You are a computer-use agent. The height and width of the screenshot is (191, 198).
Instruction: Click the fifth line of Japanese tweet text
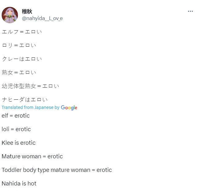coord(30,86)
